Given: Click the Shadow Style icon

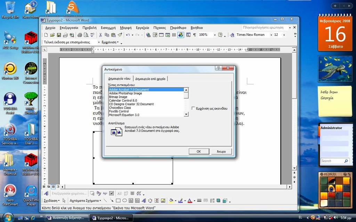Looking at the screenshot, I should (x=218, y=200).
